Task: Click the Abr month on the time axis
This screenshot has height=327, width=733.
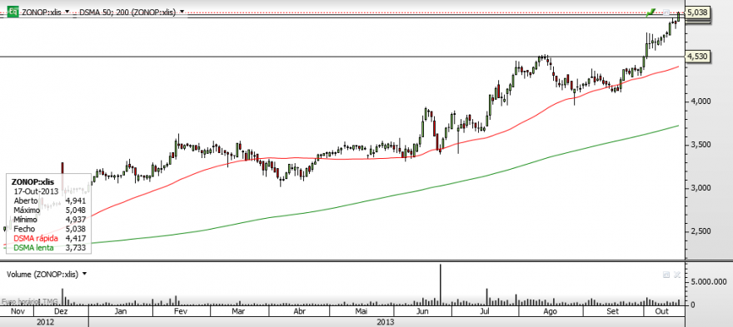Action: coord(299,311)
